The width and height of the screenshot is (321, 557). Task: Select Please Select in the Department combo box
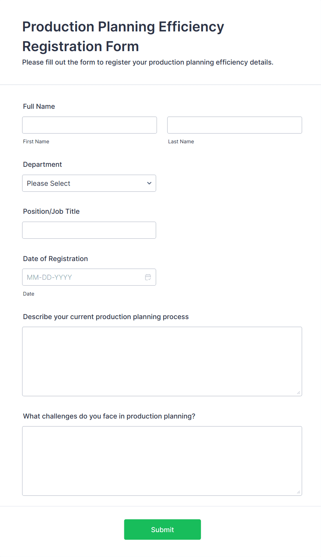click(89, 183)
